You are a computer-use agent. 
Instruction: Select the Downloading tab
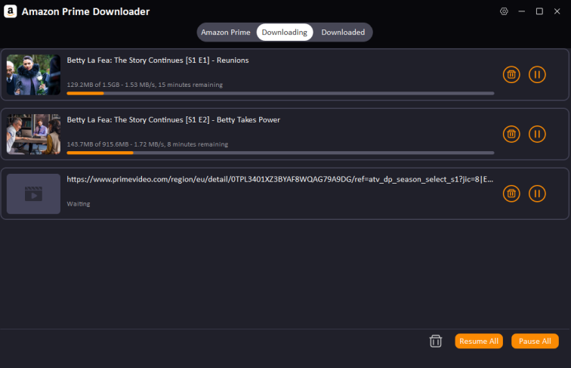[285, 32]
